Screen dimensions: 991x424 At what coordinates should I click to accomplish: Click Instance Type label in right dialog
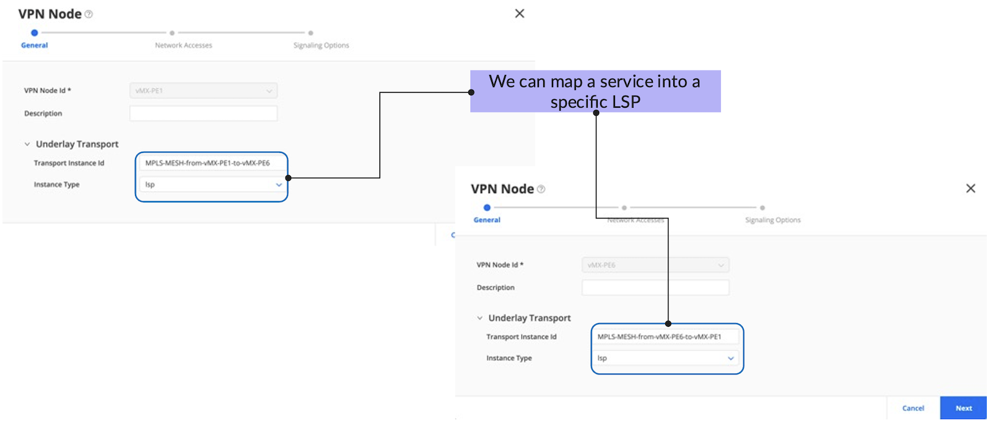point(509,358)
